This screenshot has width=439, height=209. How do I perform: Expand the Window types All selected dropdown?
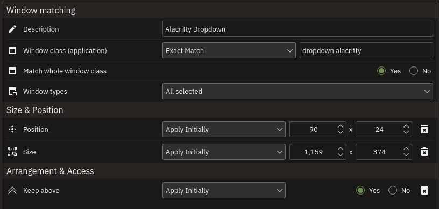point(298,91)
